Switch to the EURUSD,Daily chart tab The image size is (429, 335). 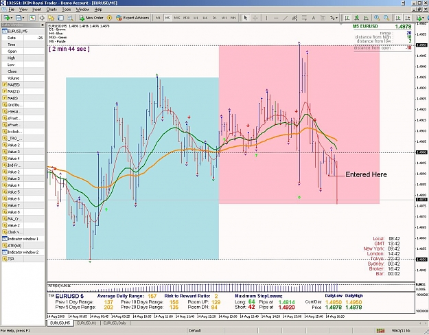click(x=115, y=323)
